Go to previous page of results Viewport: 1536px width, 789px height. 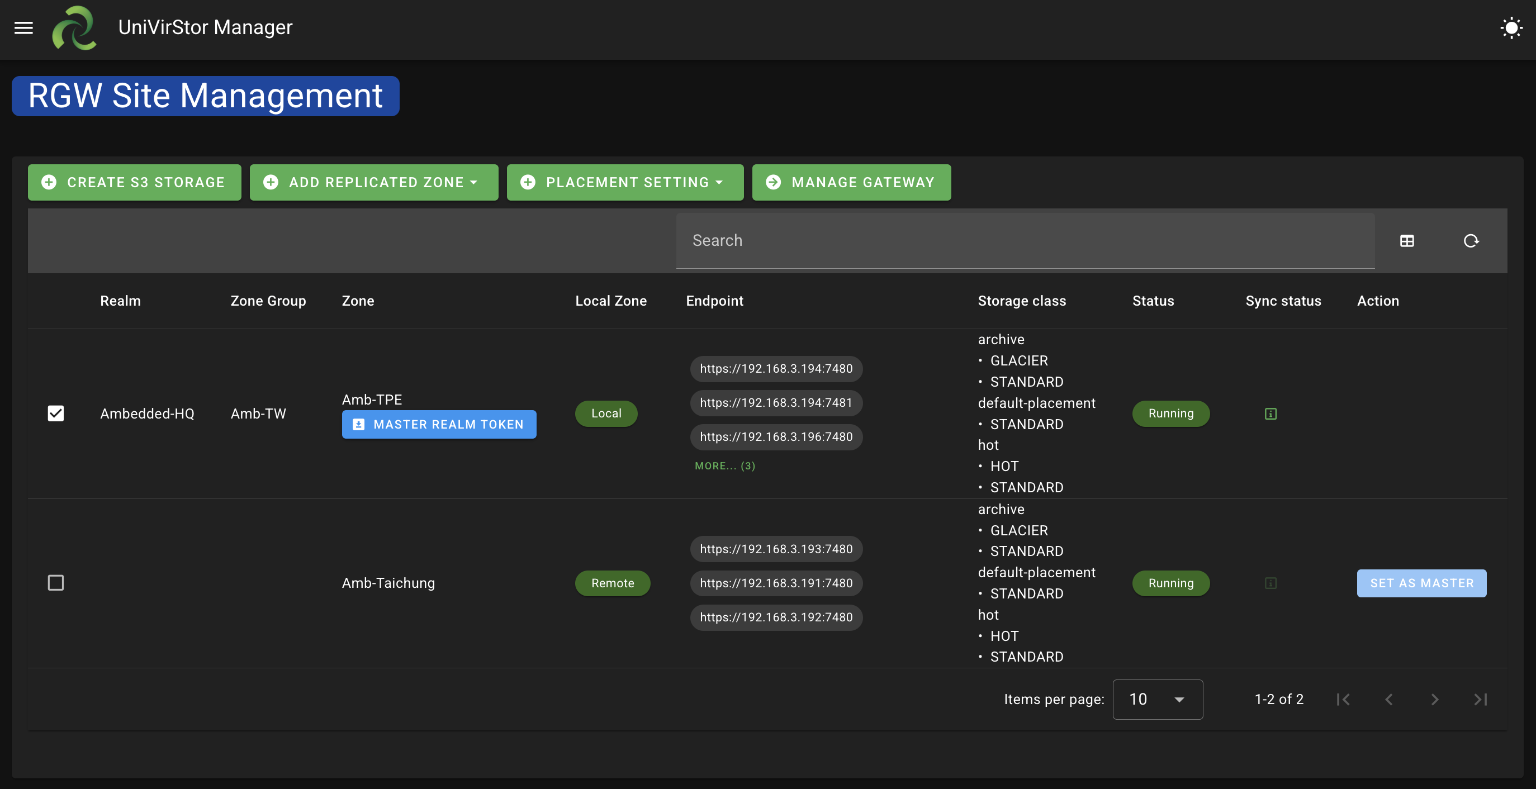1389,699
